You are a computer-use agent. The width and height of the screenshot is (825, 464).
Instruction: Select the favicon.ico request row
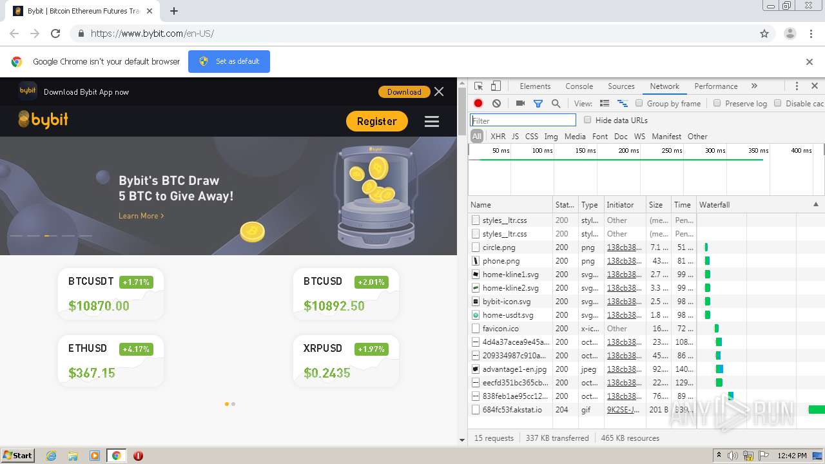[646, 329]
